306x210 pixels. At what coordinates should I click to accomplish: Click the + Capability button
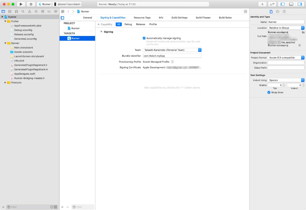105,24
